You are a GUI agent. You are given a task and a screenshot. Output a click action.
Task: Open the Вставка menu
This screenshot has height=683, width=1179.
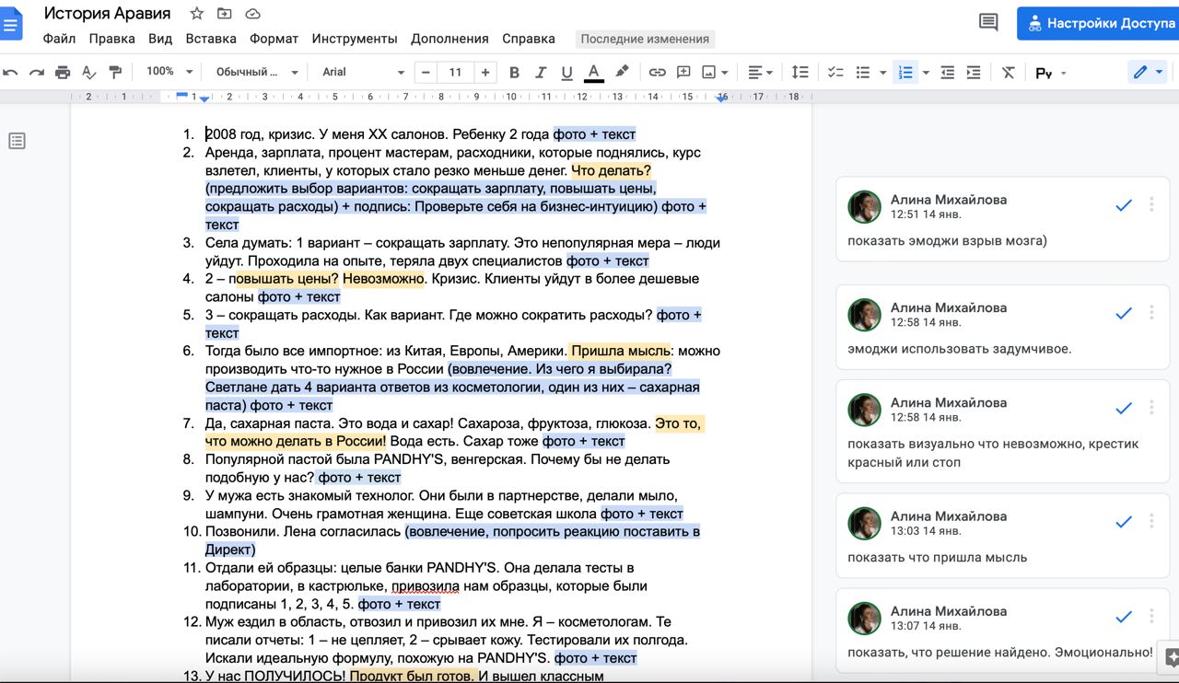[211, 39]
